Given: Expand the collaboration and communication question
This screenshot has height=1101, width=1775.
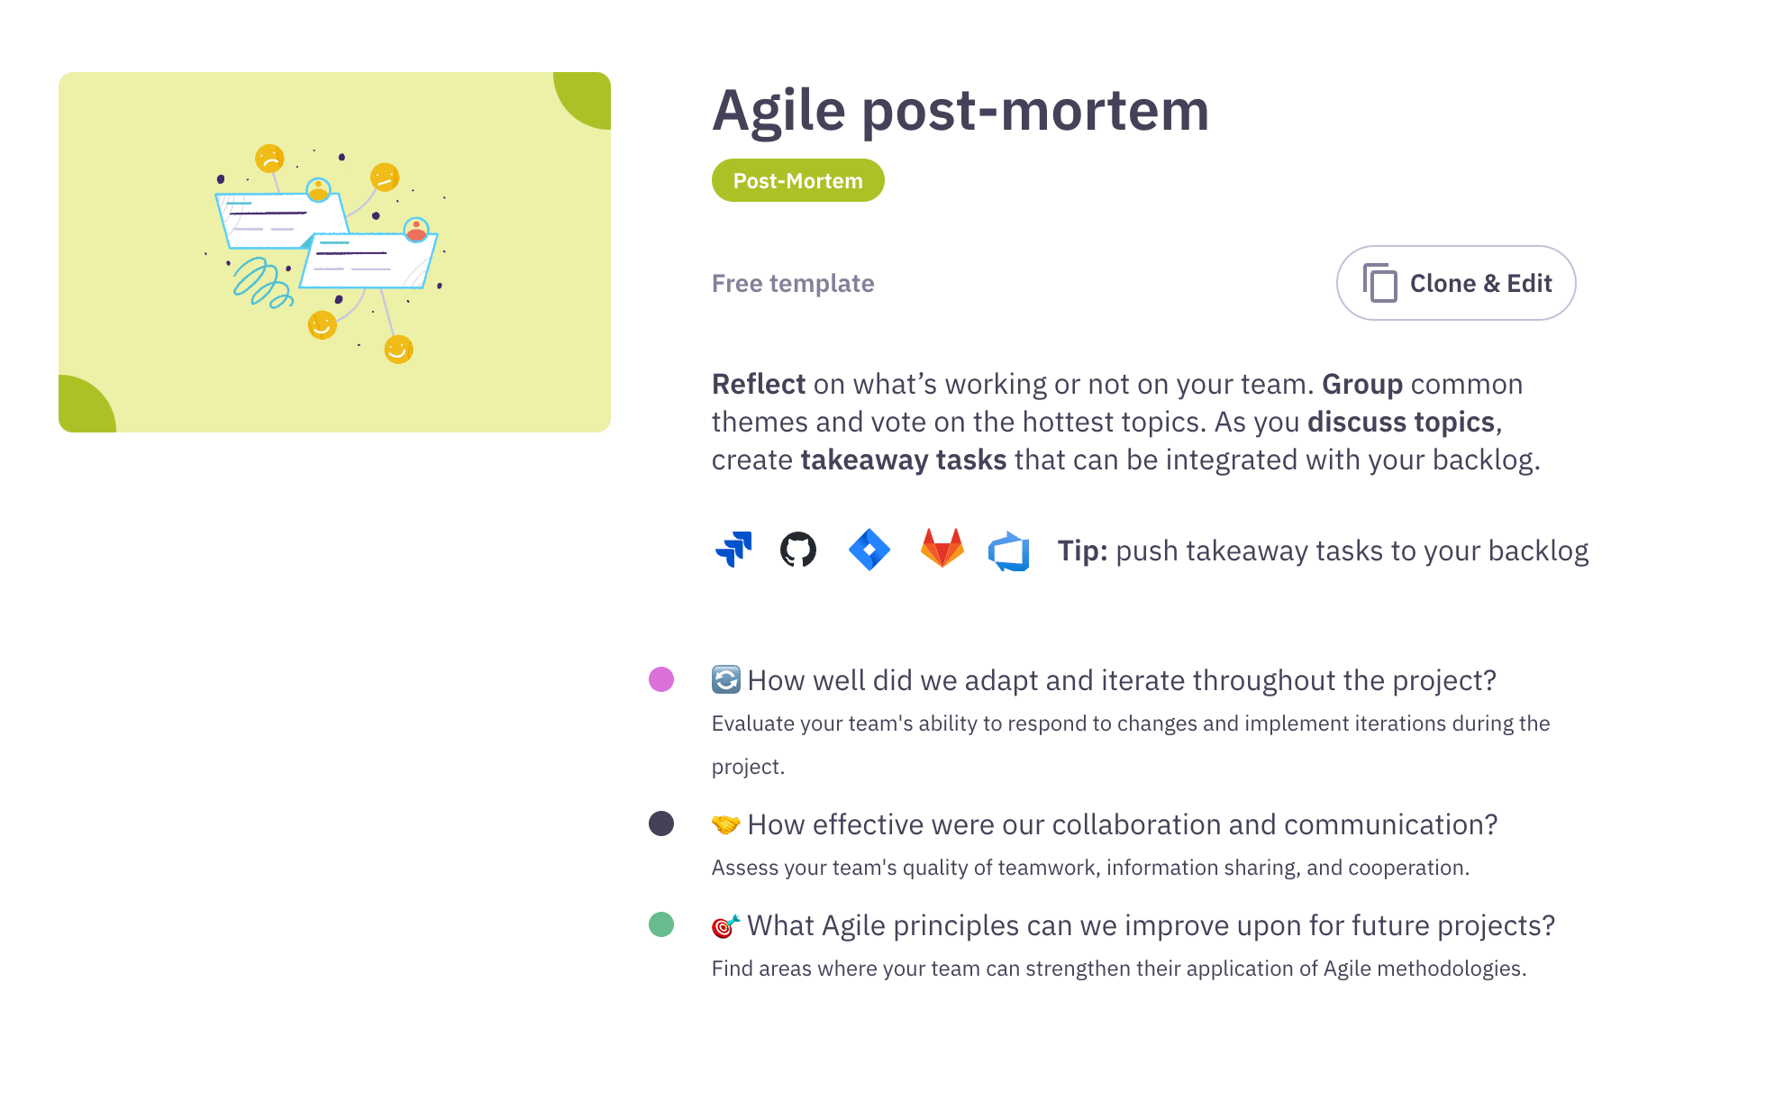Looking at the screenshot, I should (1123, 824).
